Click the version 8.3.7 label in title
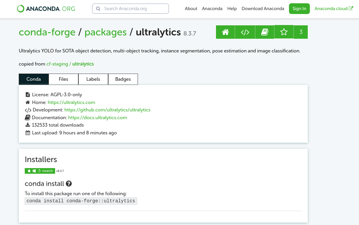The height and width of the screenshot is (225, 359). click(190, 33)
